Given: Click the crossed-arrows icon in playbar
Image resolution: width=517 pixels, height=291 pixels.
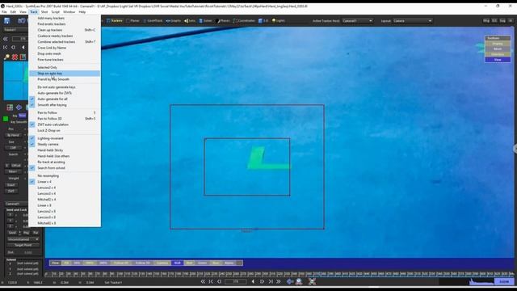Looking at the screenshot, I should tap(312, 281).
